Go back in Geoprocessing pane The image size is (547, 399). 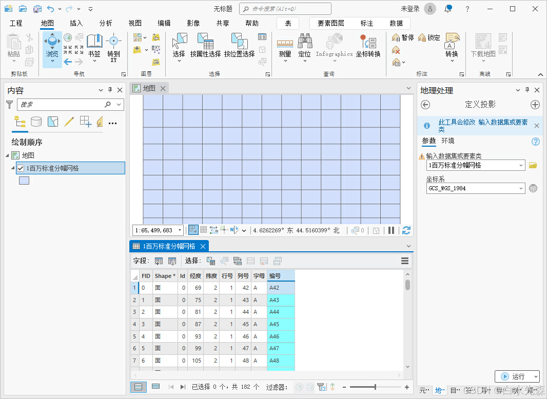point(425,105)
